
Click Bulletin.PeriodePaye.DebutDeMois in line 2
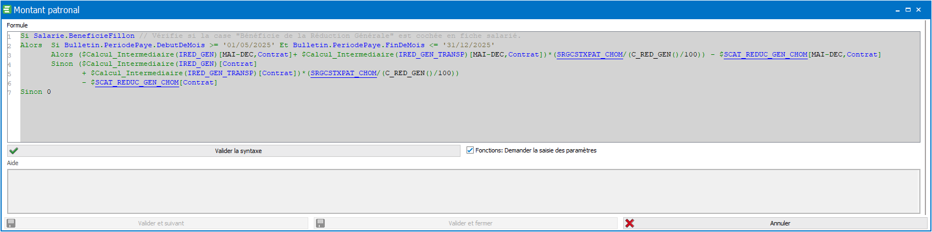pyautogui.click(x=135, y=45)
